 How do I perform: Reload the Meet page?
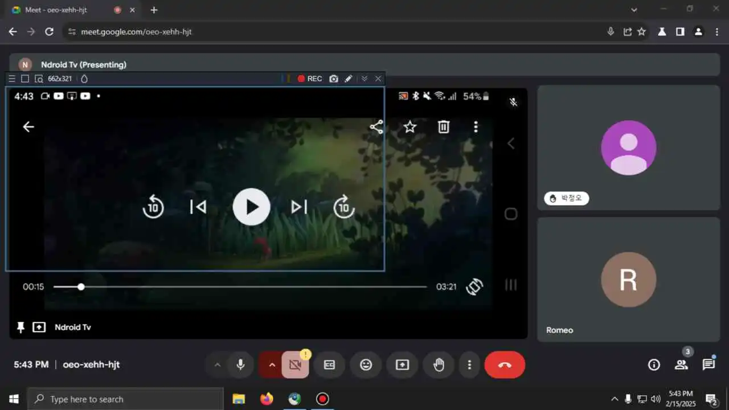[x=50, y=32]
